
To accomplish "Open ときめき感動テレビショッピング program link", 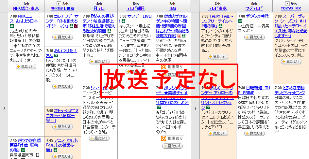I will [x=289, y=90].
